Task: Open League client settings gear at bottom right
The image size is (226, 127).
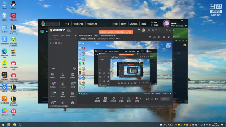Action: tap(186, 102)
